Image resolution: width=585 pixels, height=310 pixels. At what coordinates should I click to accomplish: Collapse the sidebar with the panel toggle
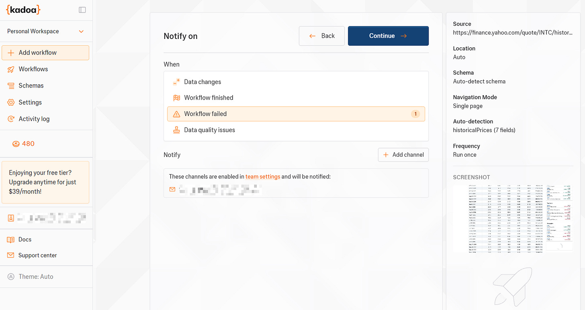[x=82, y=9]
